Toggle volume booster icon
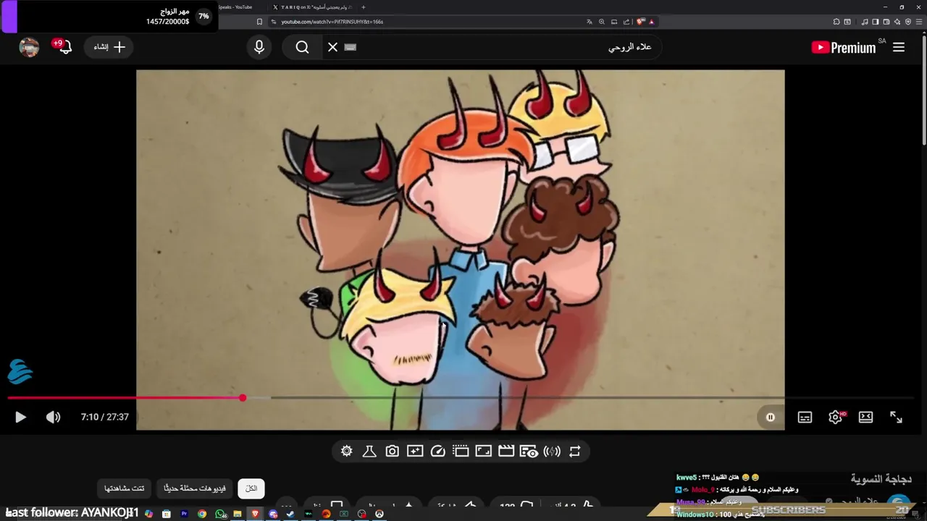 [x=552, y=451]
